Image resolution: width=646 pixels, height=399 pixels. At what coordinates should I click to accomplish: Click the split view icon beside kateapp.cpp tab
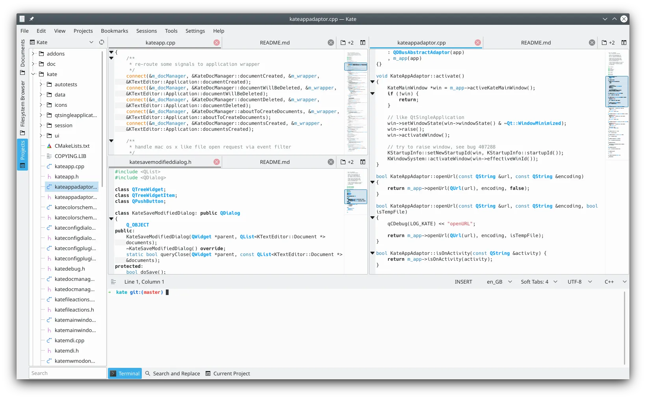coord(362,43)
